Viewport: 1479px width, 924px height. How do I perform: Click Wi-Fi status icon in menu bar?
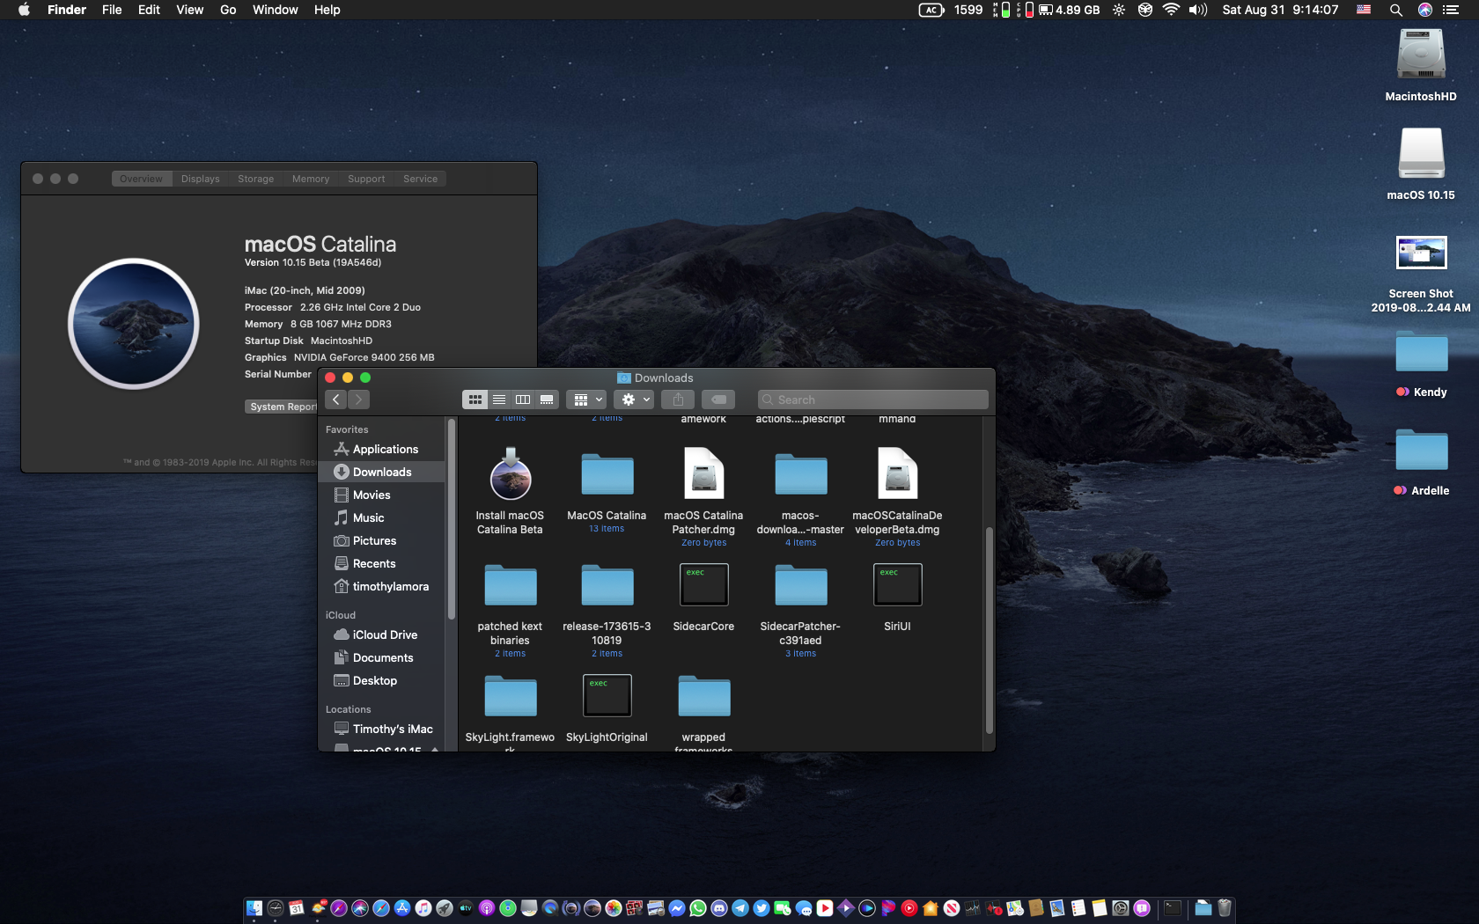click(1171, 10)
